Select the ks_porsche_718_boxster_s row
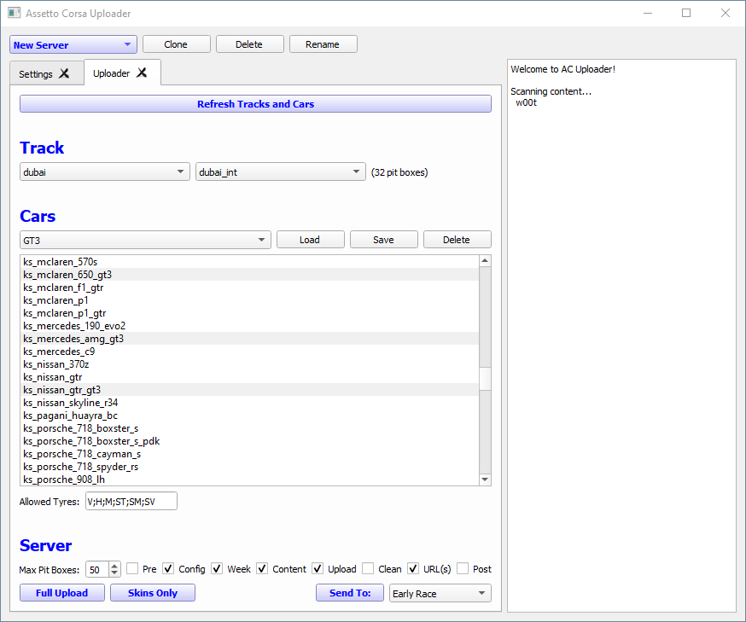746x622 pixels. coord(250,428)
